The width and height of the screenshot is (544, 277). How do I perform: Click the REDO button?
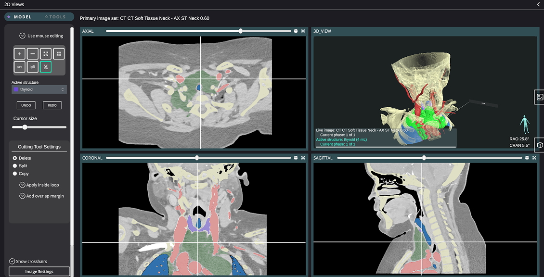coord(52,105)
